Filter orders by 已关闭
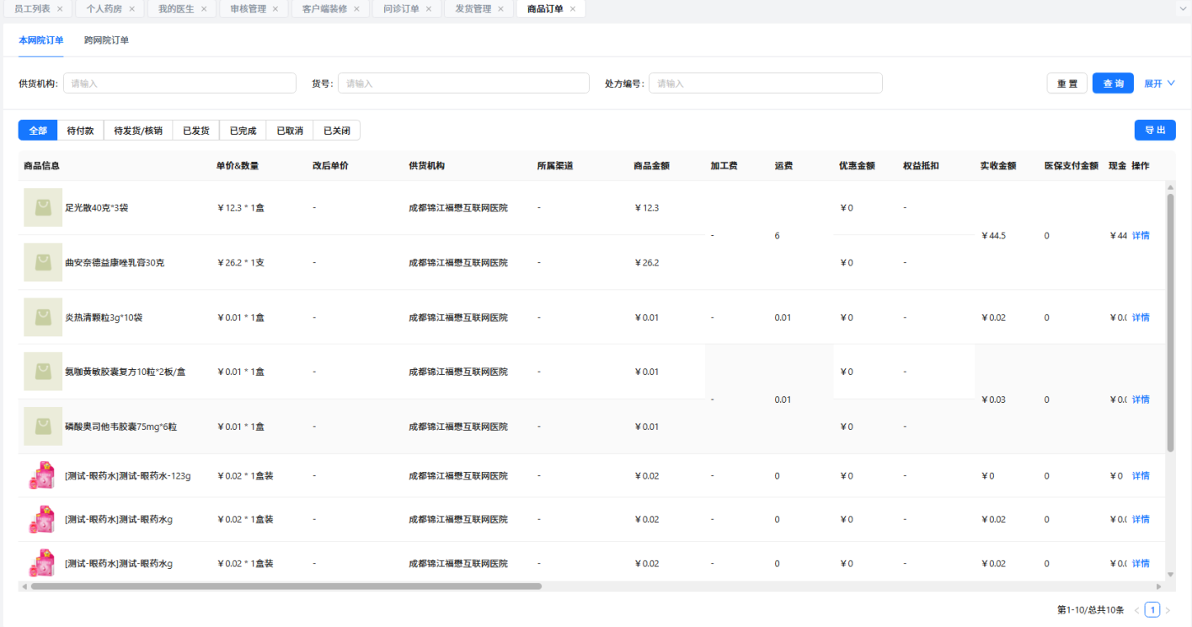The image size is (1192, 627). pos(337,131)
